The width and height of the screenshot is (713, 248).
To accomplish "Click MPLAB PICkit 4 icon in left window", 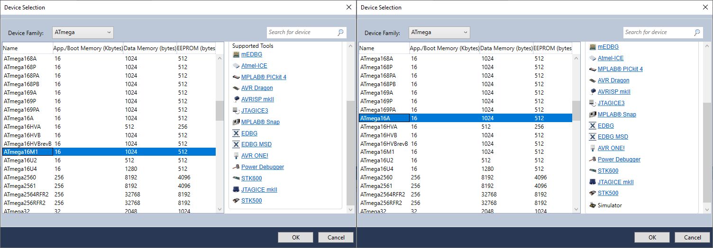I will 236,77.
